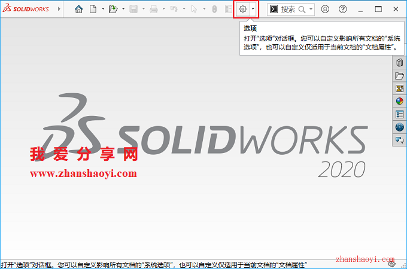Open the Home welcome icon
Screen dimensions: 407x269
(78, 10)
